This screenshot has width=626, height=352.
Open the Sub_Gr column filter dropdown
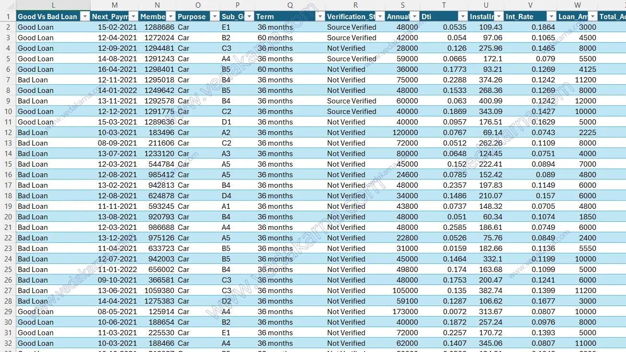coord(249,16)
